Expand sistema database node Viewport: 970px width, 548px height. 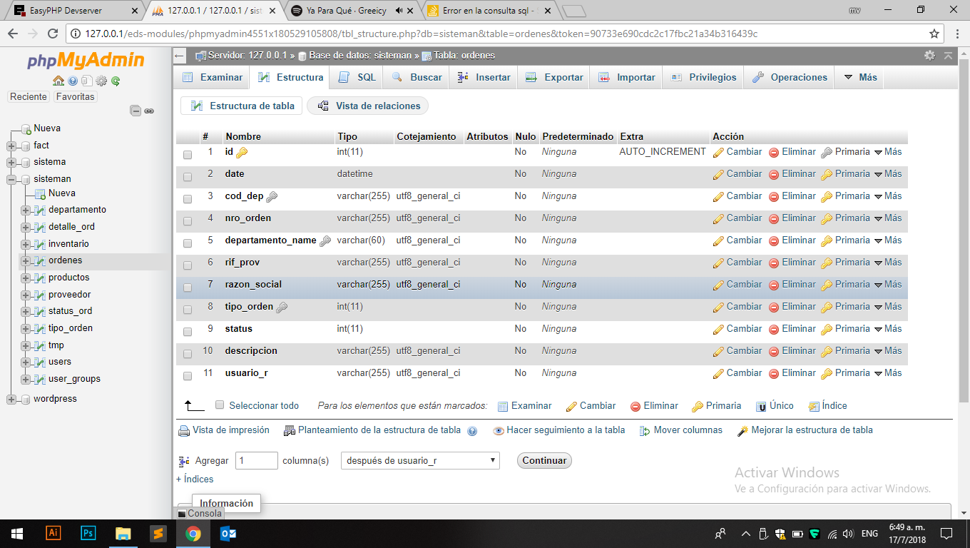pos(11,162)
